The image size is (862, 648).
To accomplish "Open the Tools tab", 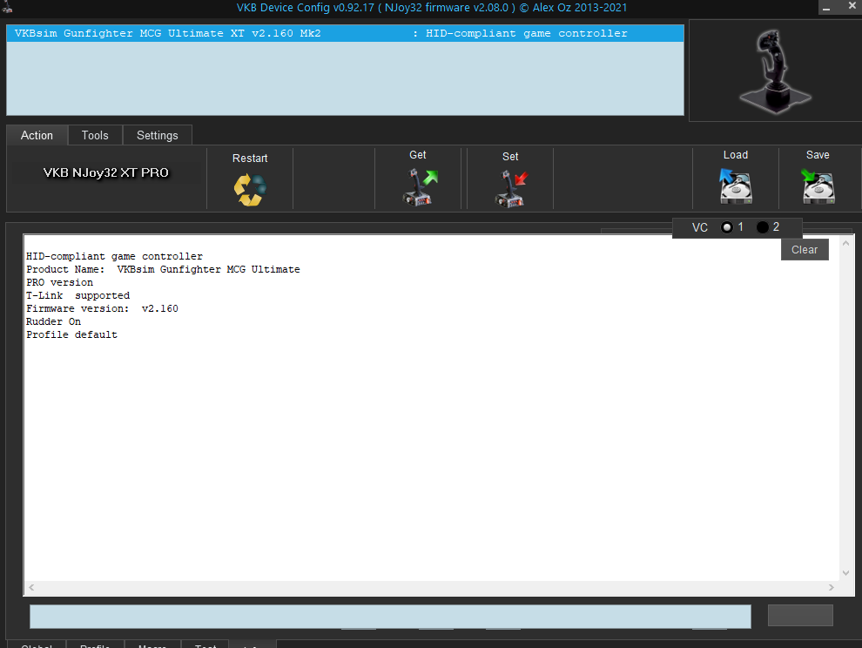I will point(95,135).
